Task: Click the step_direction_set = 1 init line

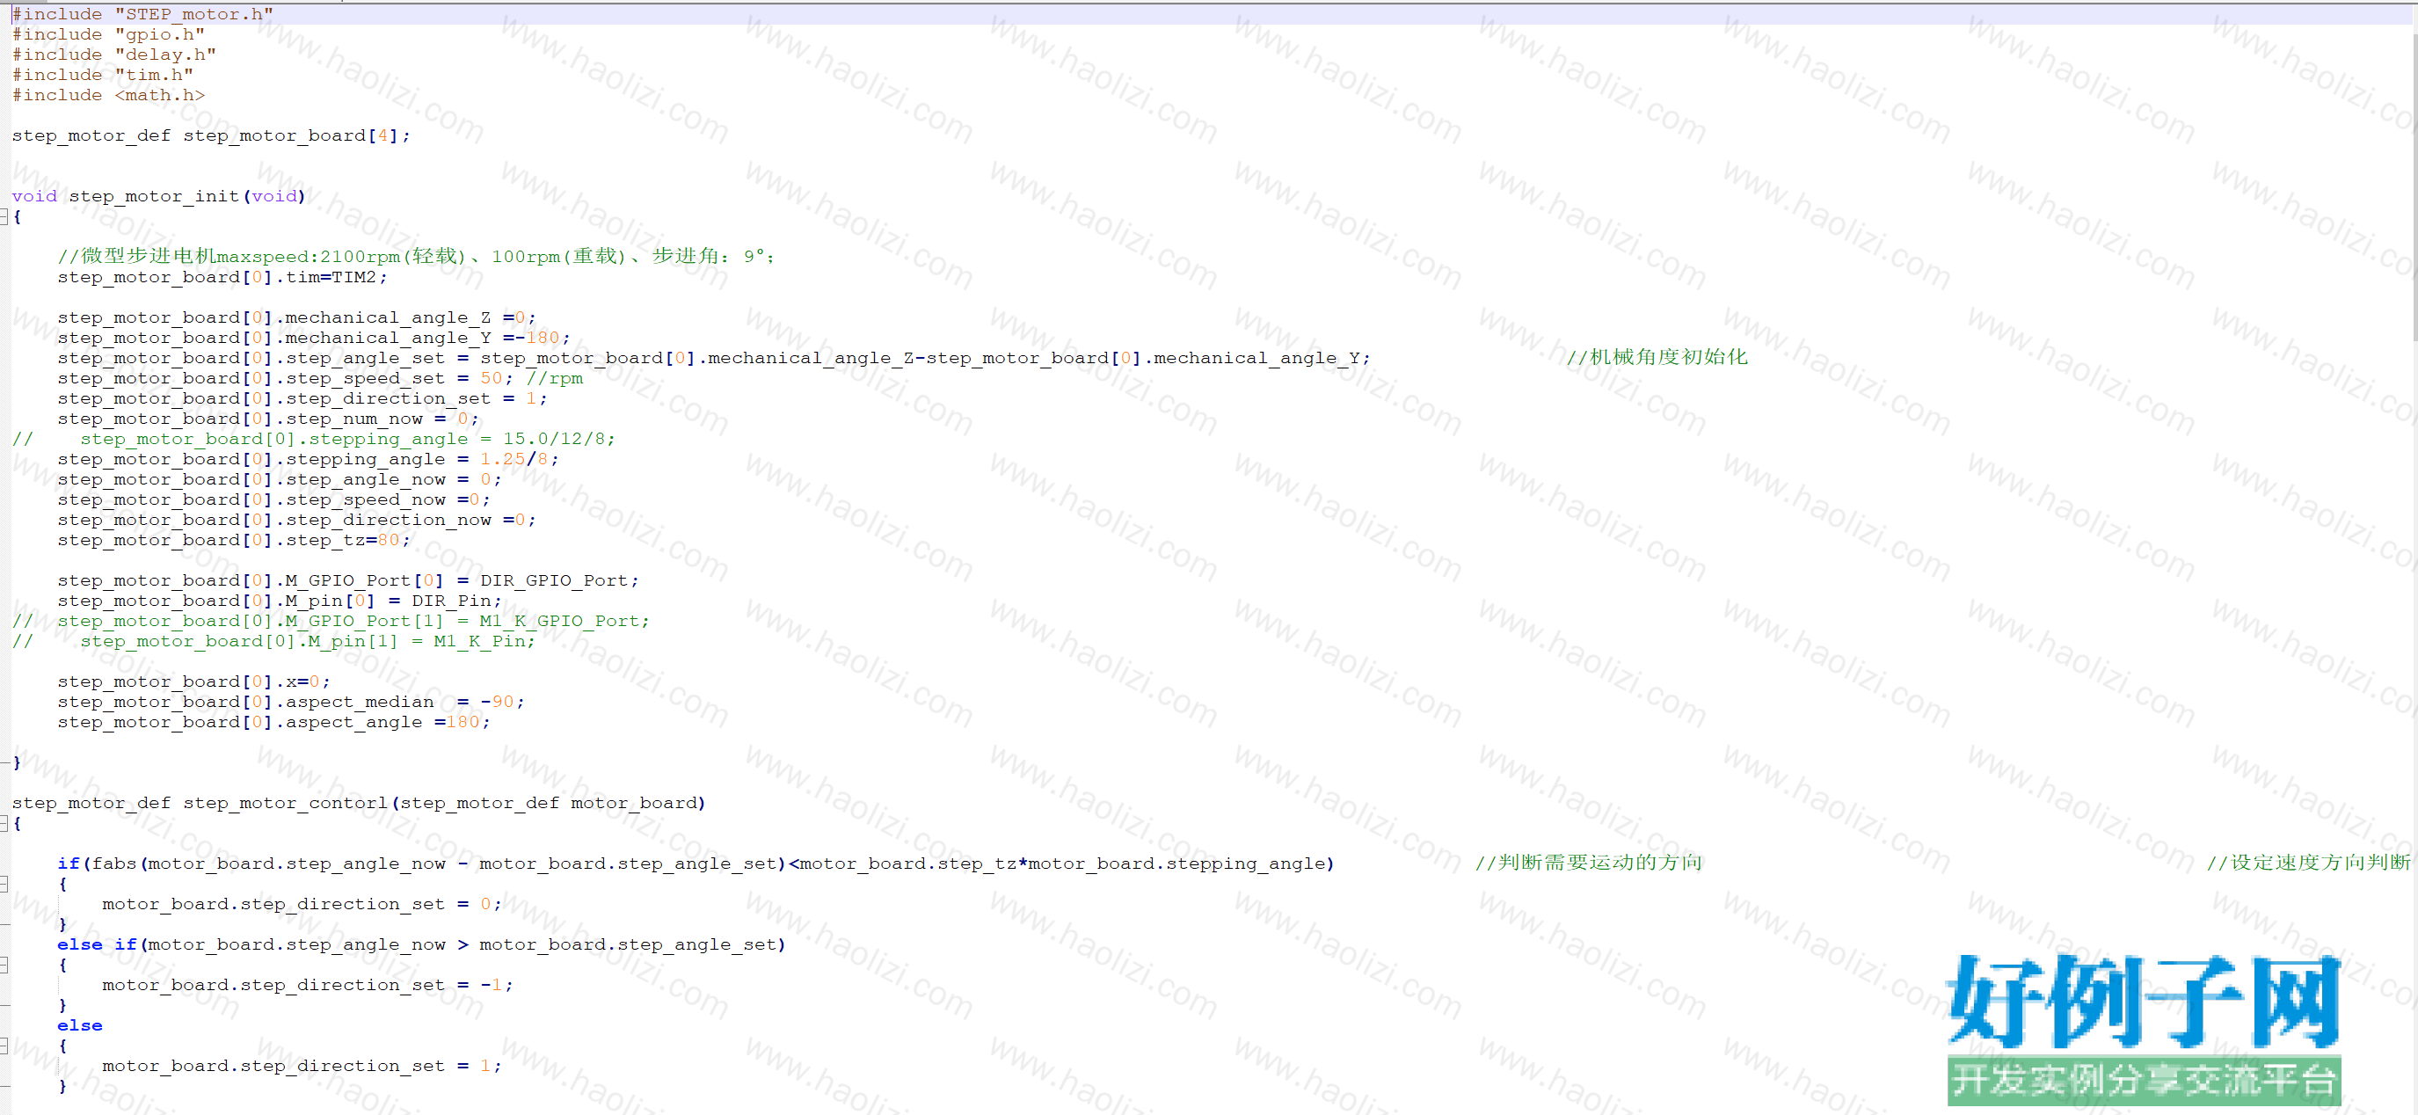Action: tap(302, 399)
